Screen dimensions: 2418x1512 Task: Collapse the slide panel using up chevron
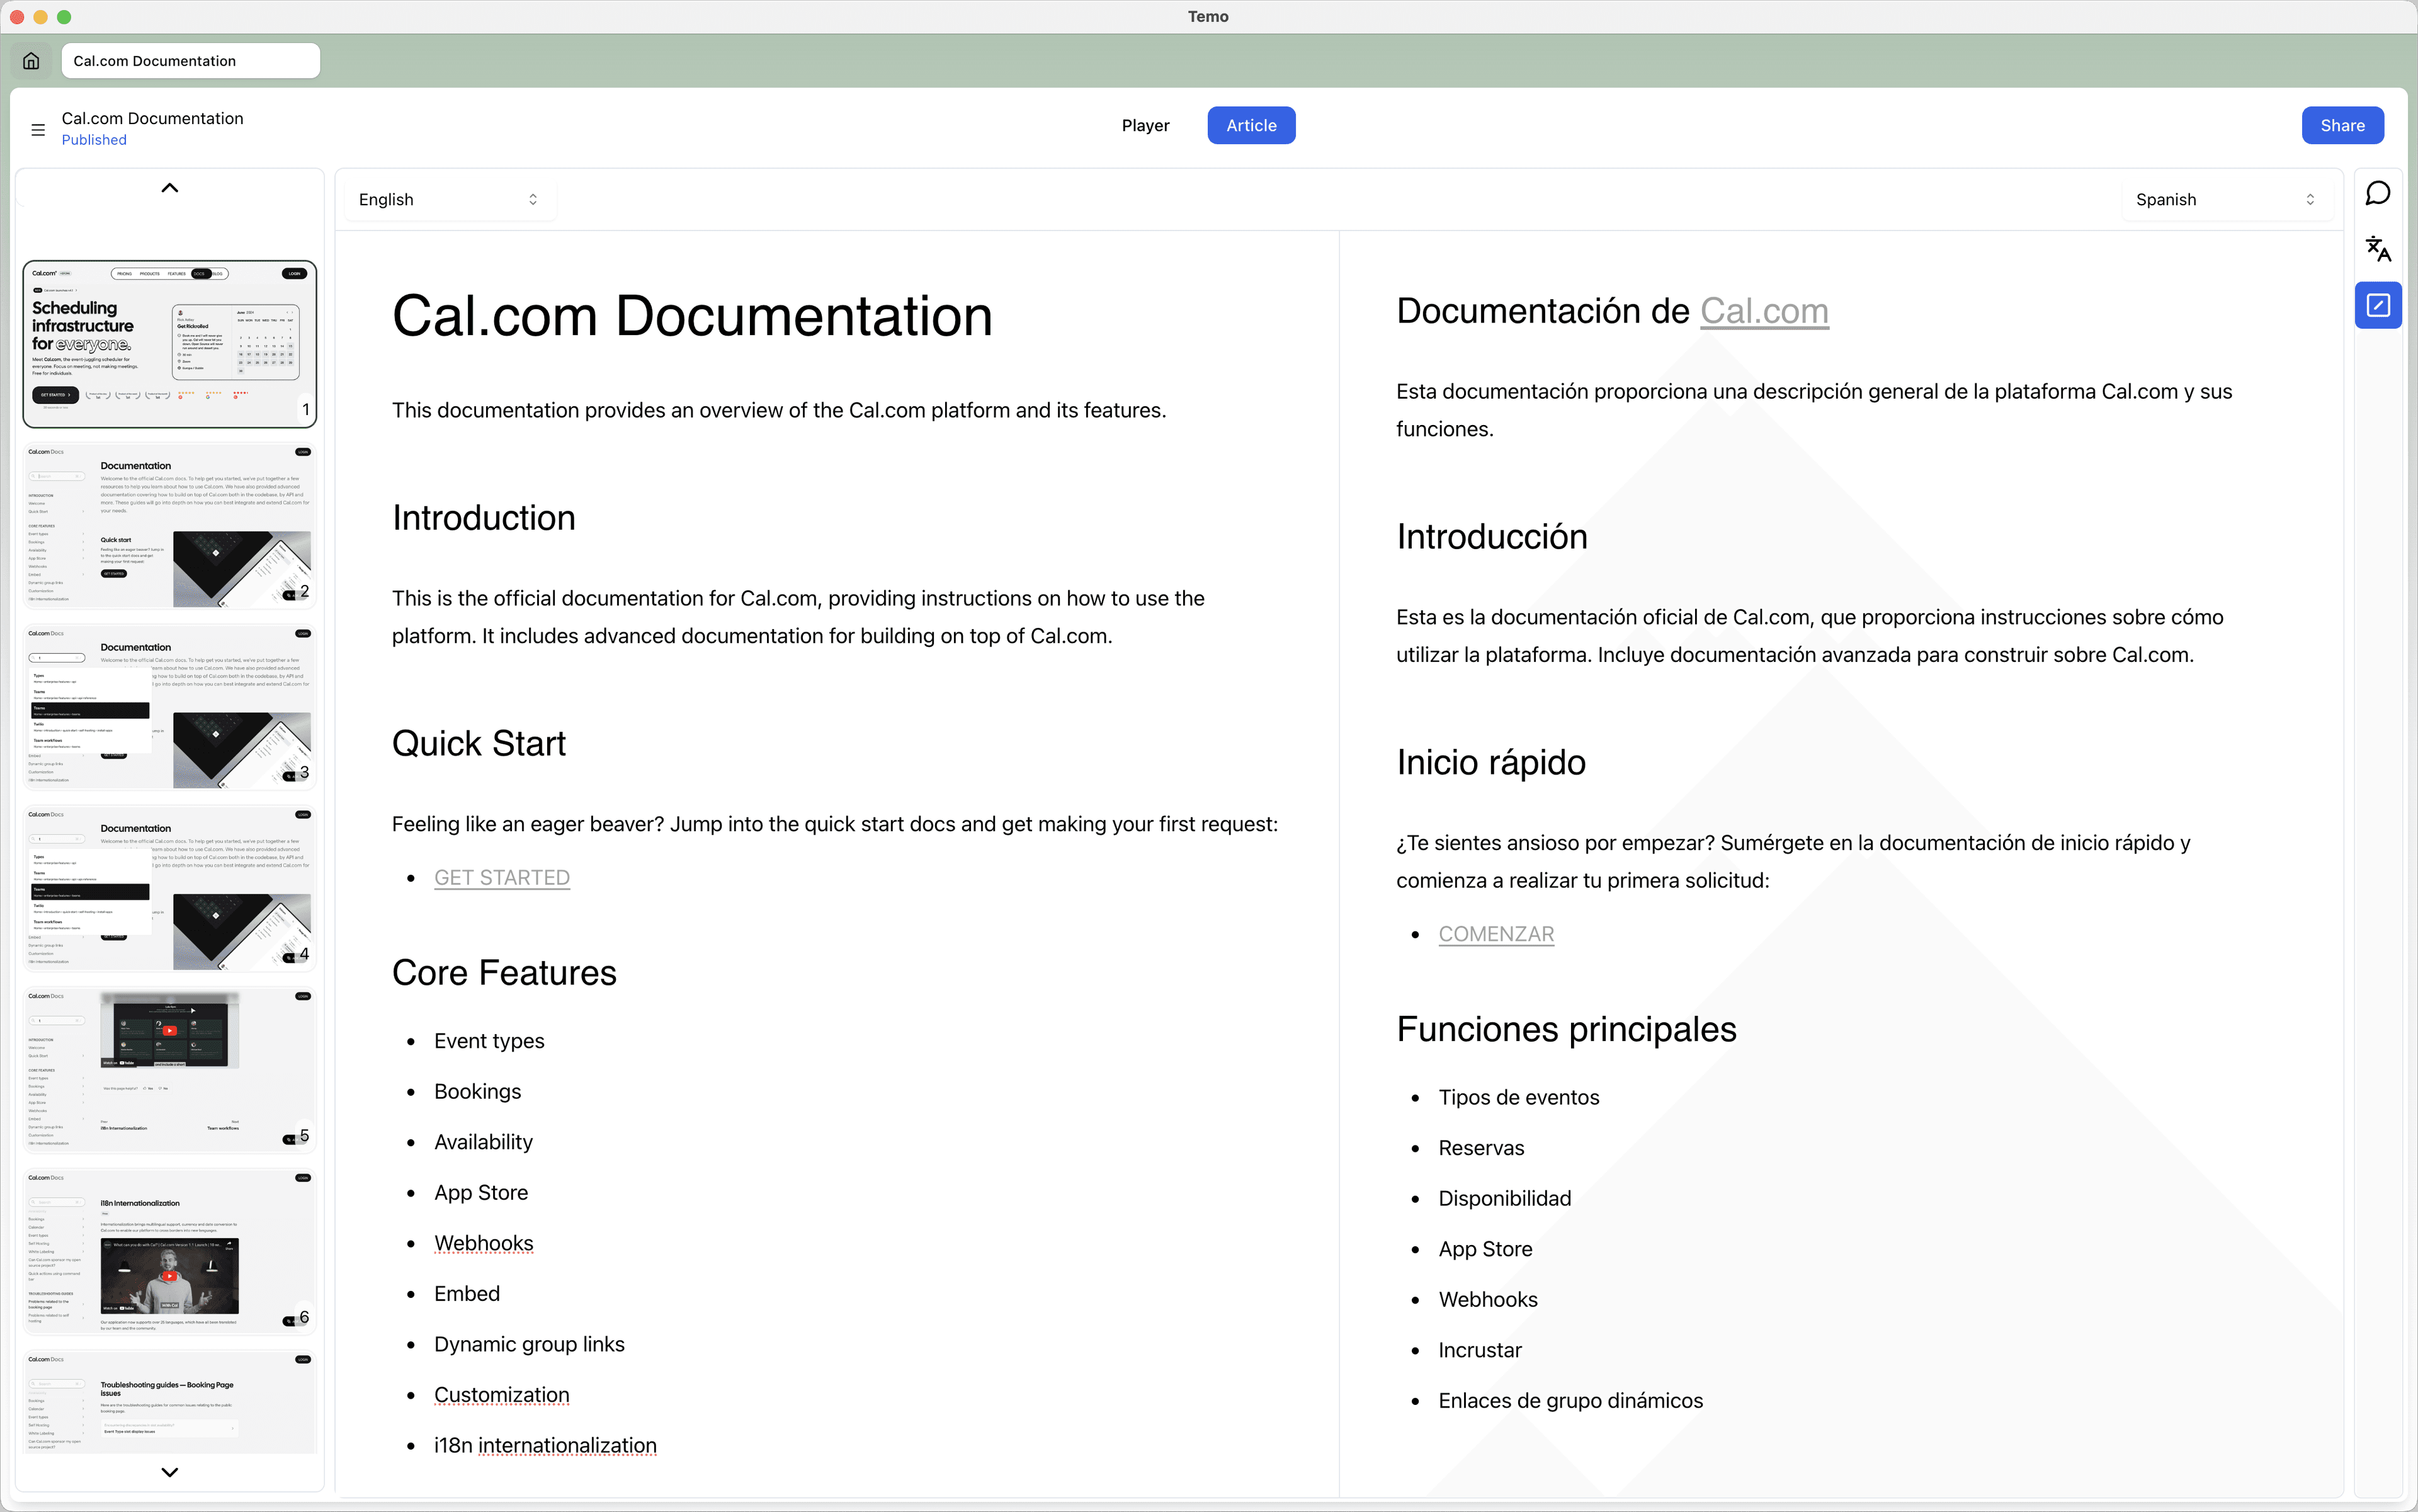[x=169, y=188]
